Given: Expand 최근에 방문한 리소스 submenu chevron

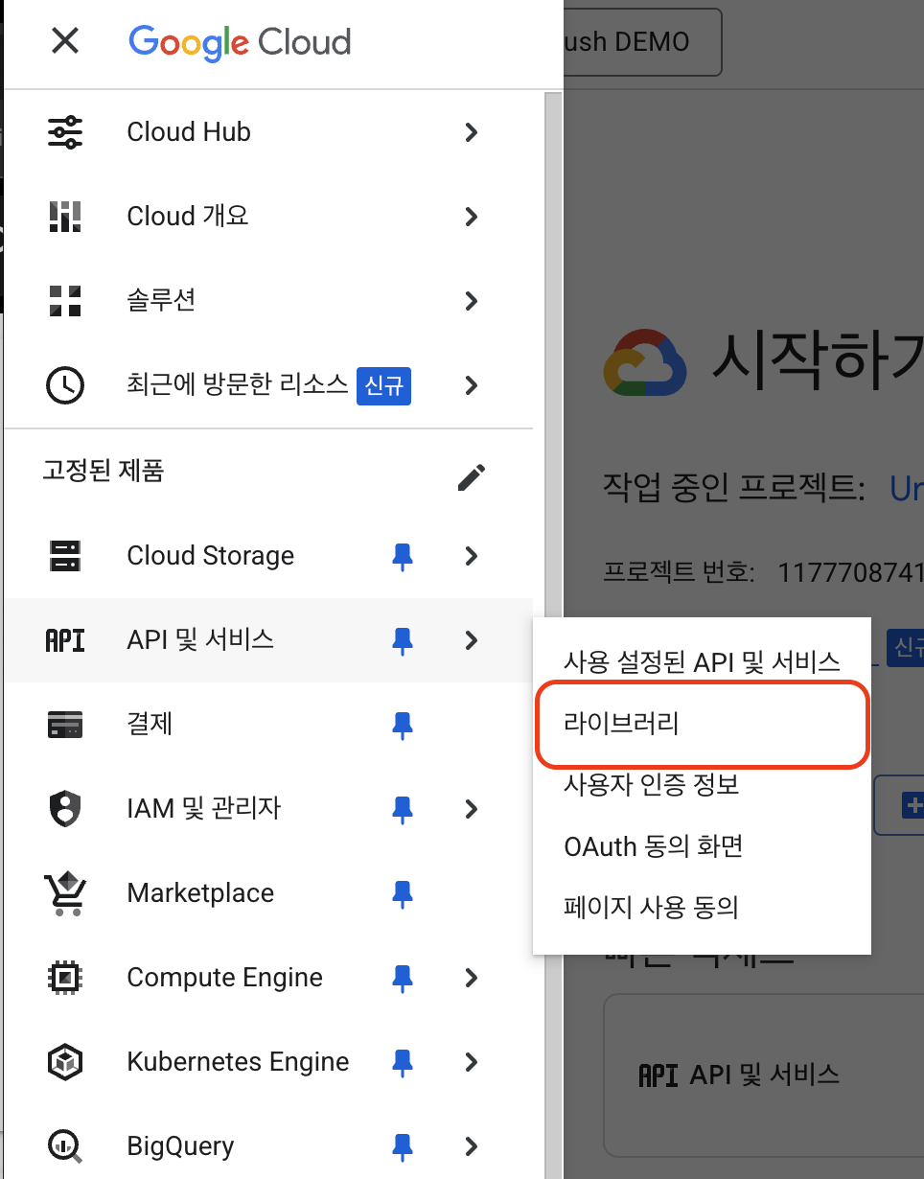Looking at the screenshot, I should pos(471,385).
